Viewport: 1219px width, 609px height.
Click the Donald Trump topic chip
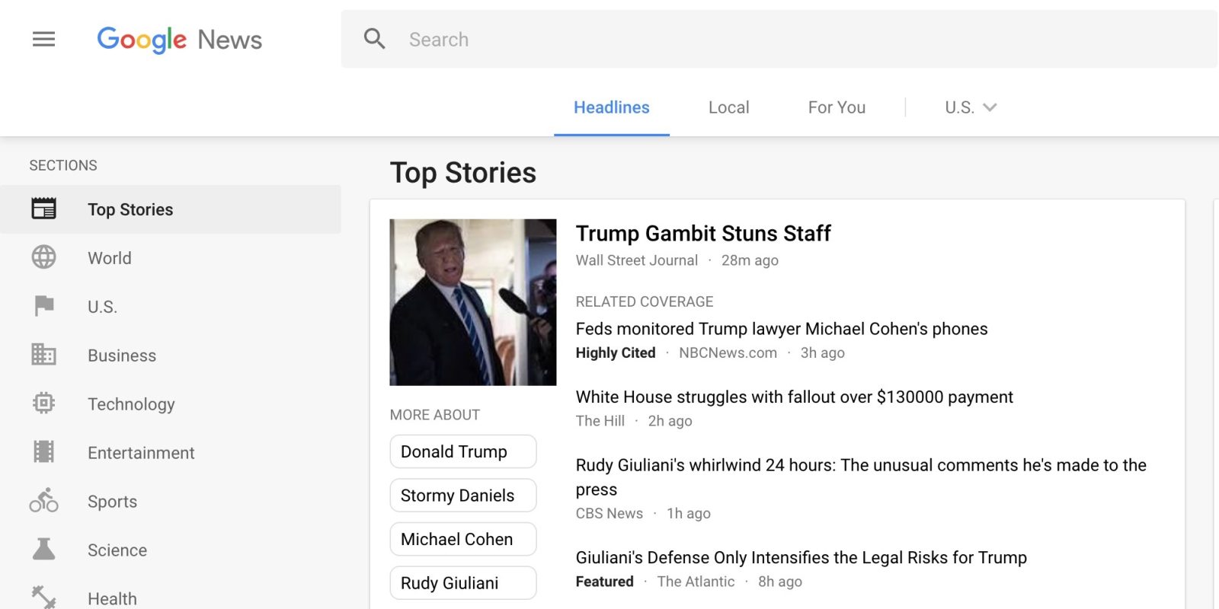coord(462,451)
